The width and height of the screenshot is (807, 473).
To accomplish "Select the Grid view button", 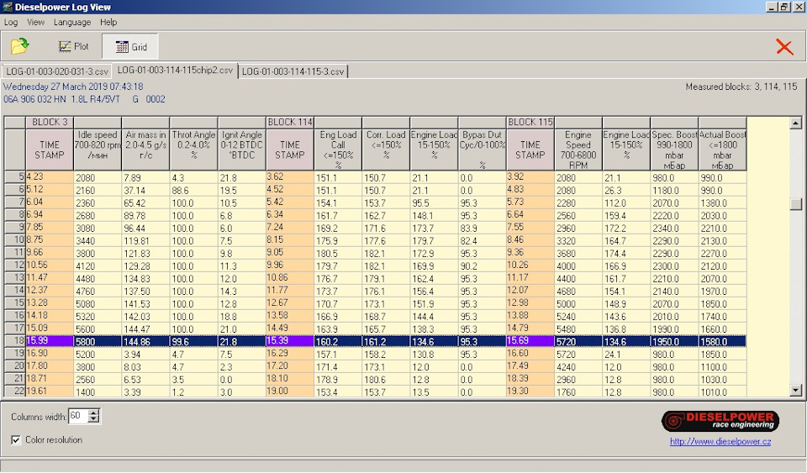I will [x=131, y=47].
